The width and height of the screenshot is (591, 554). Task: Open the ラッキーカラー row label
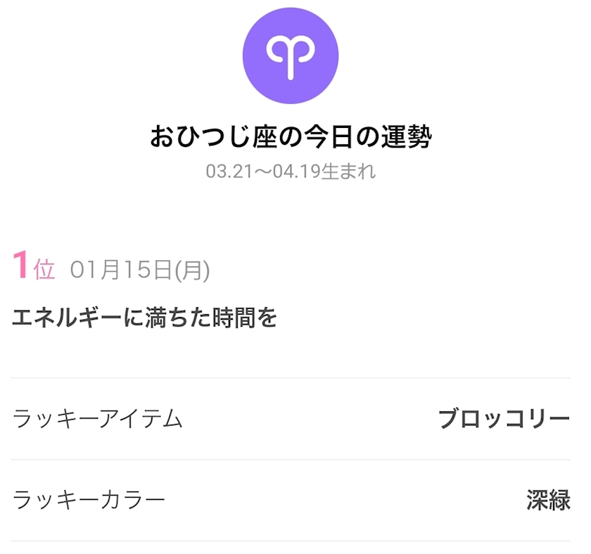point(89,500)
